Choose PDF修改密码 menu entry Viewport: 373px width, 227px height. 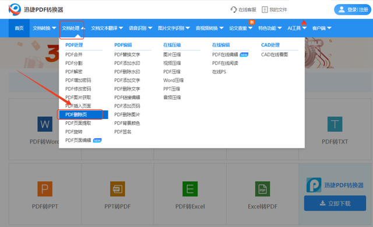click(78, 89)
